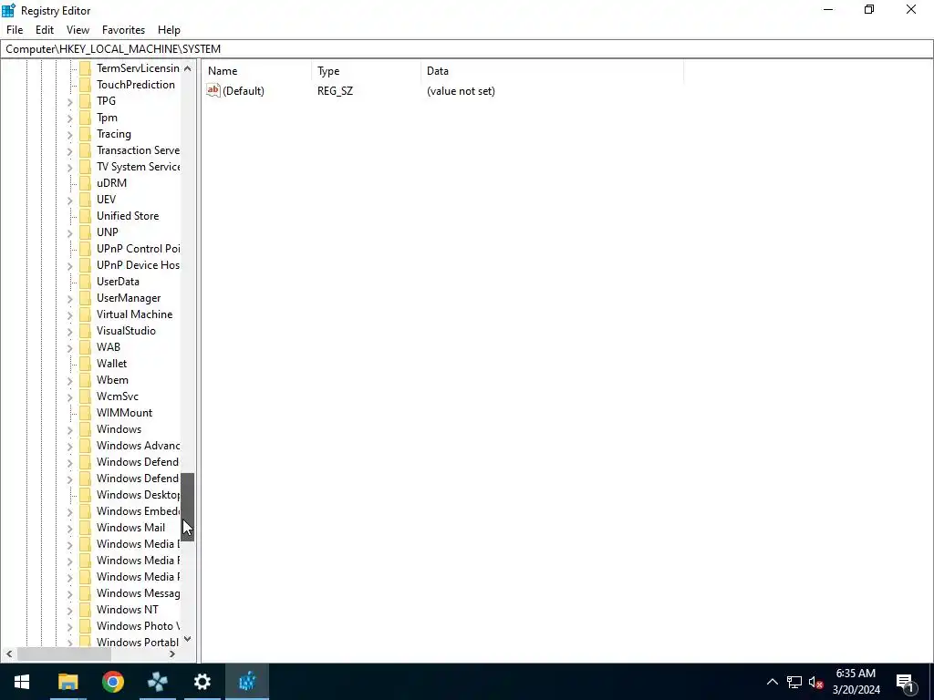The width and height of the screenshot is (934, 700).
Task: Click the horizontal scrollbar thumb in tree
Action: [x=64, y=654]
